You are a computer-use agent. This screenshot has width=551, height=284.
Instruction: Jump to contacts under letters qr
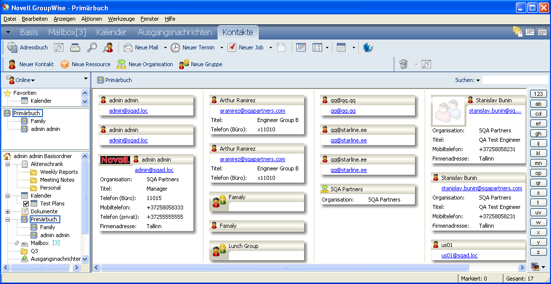click(x=538, y=183)
